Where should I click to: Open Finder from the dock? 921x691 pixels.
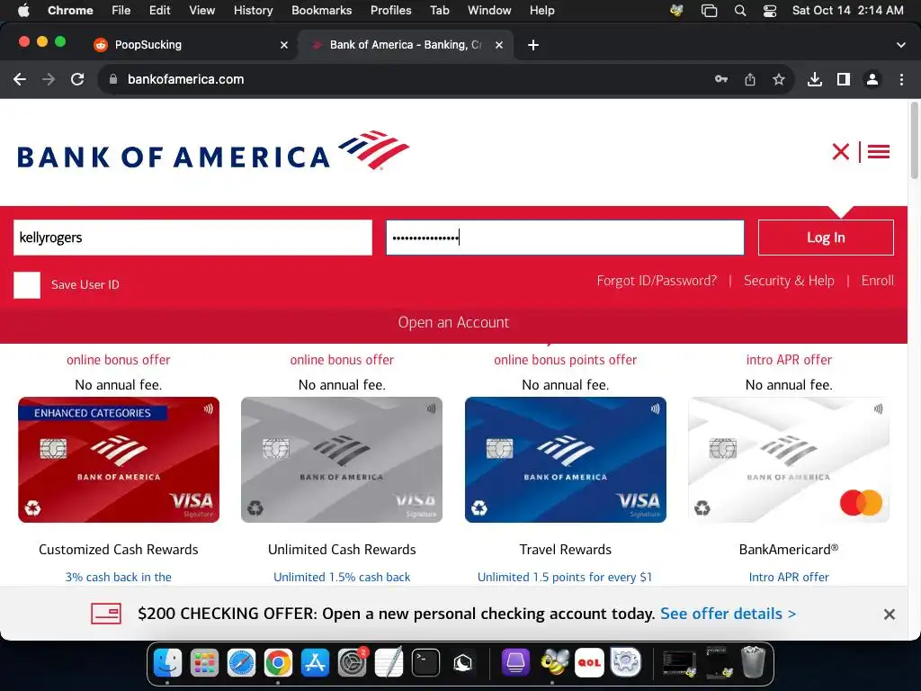click(x=168, y=663)
